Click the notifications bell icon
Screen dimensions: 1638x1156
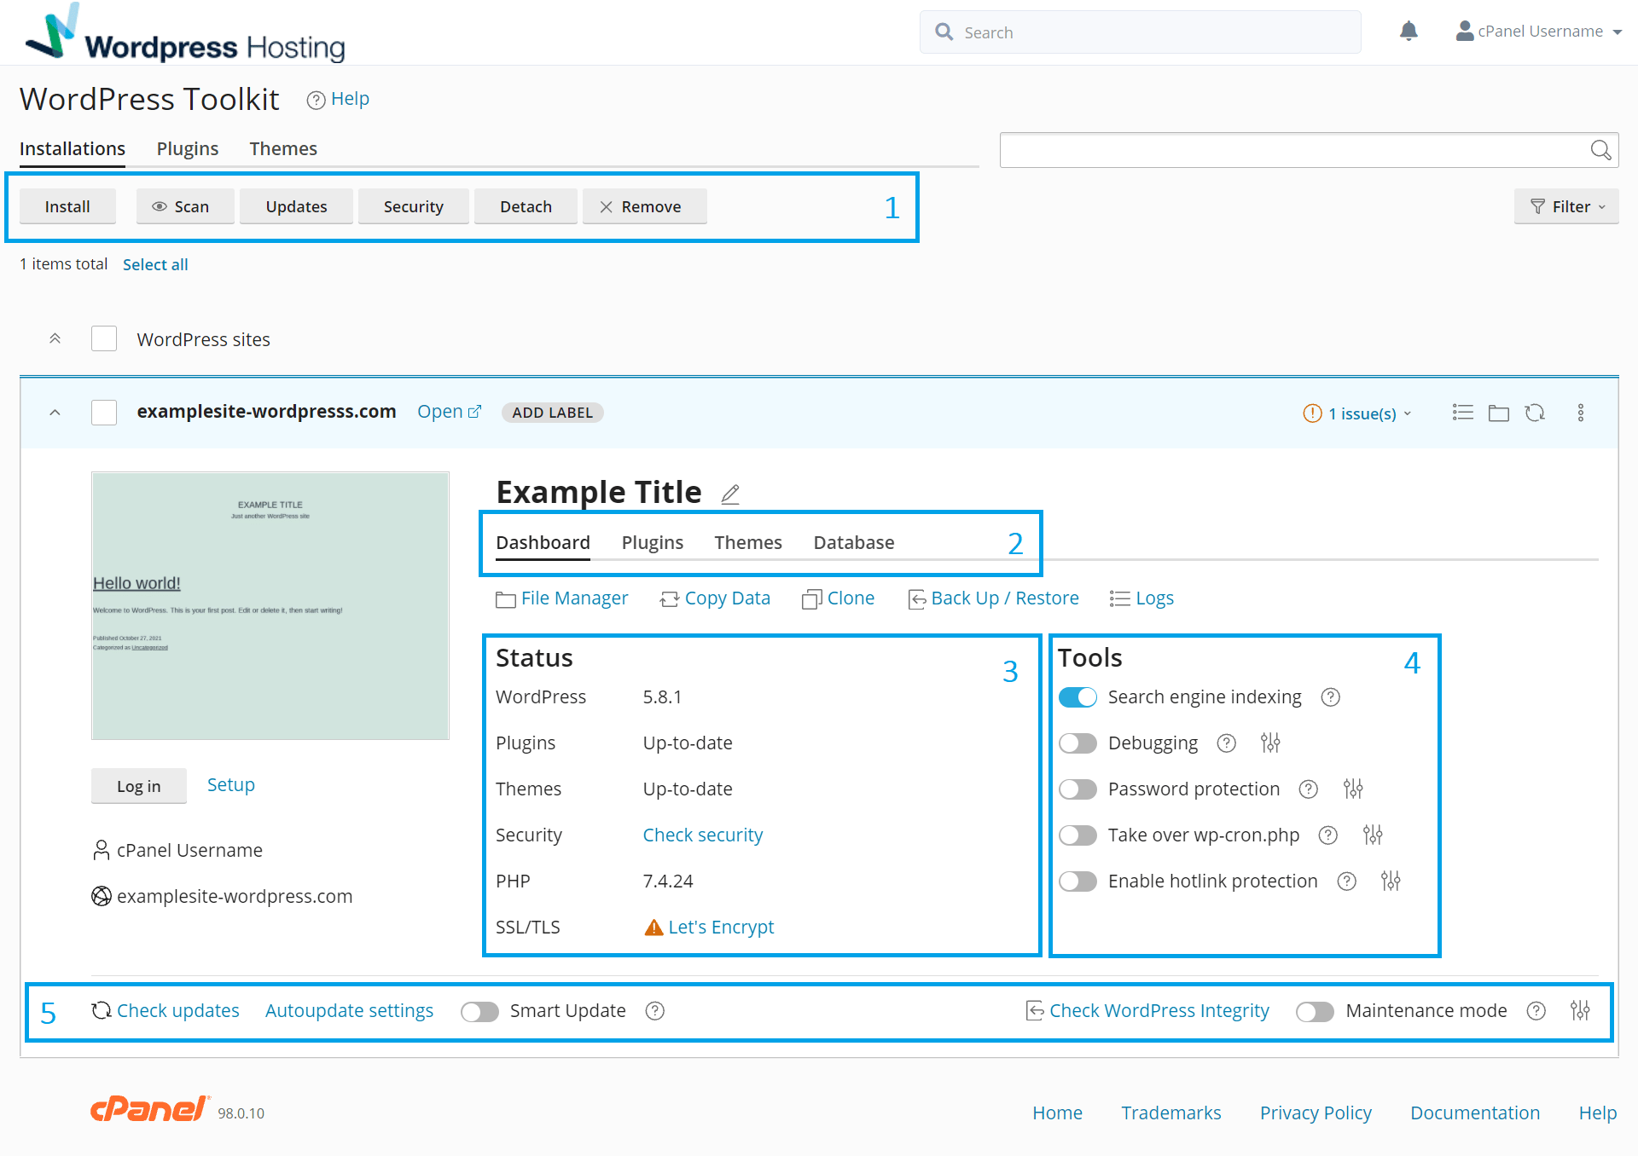[x=1409, y=32]
